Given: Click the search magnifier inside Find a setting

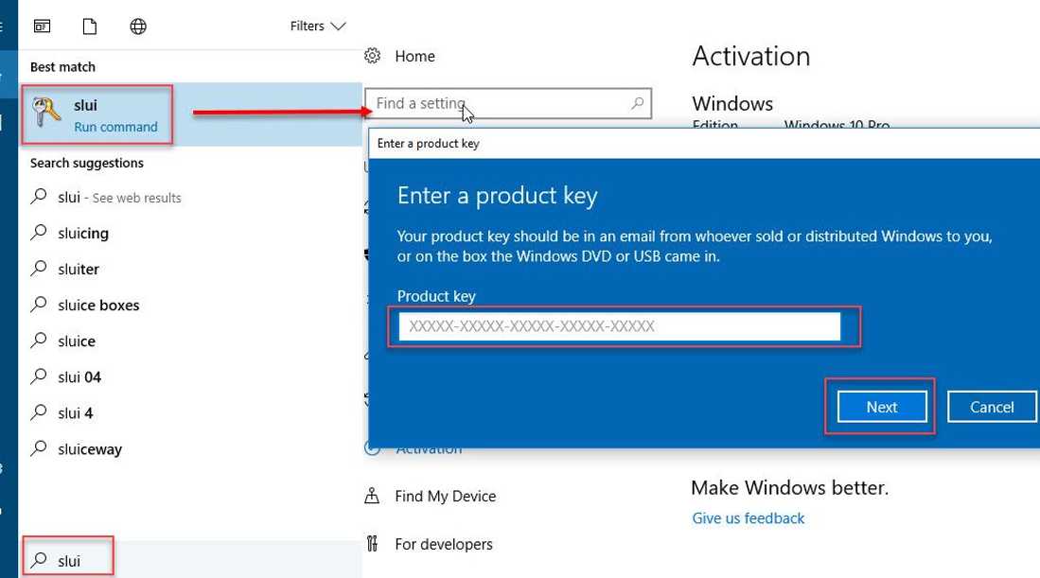Looking at the screenshot, I should pos(639,103).
